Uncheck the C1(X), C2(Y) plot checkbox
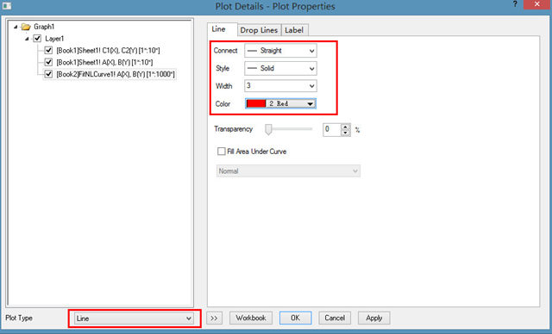The width and height of the screenshot is (552, 334). (x=48, y=50)
